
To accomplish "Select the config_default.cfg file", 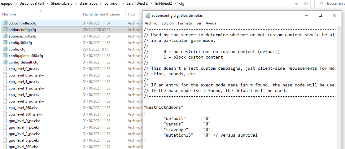I will click(24, 62).
